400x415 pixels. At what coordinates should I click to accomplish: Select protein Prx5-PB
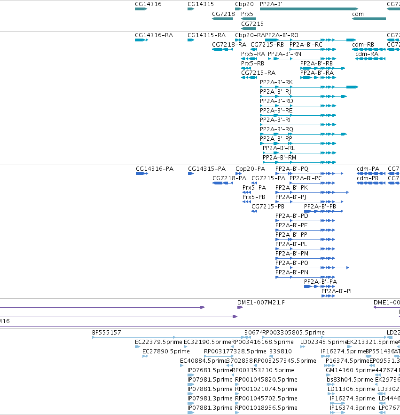(254, 197)
